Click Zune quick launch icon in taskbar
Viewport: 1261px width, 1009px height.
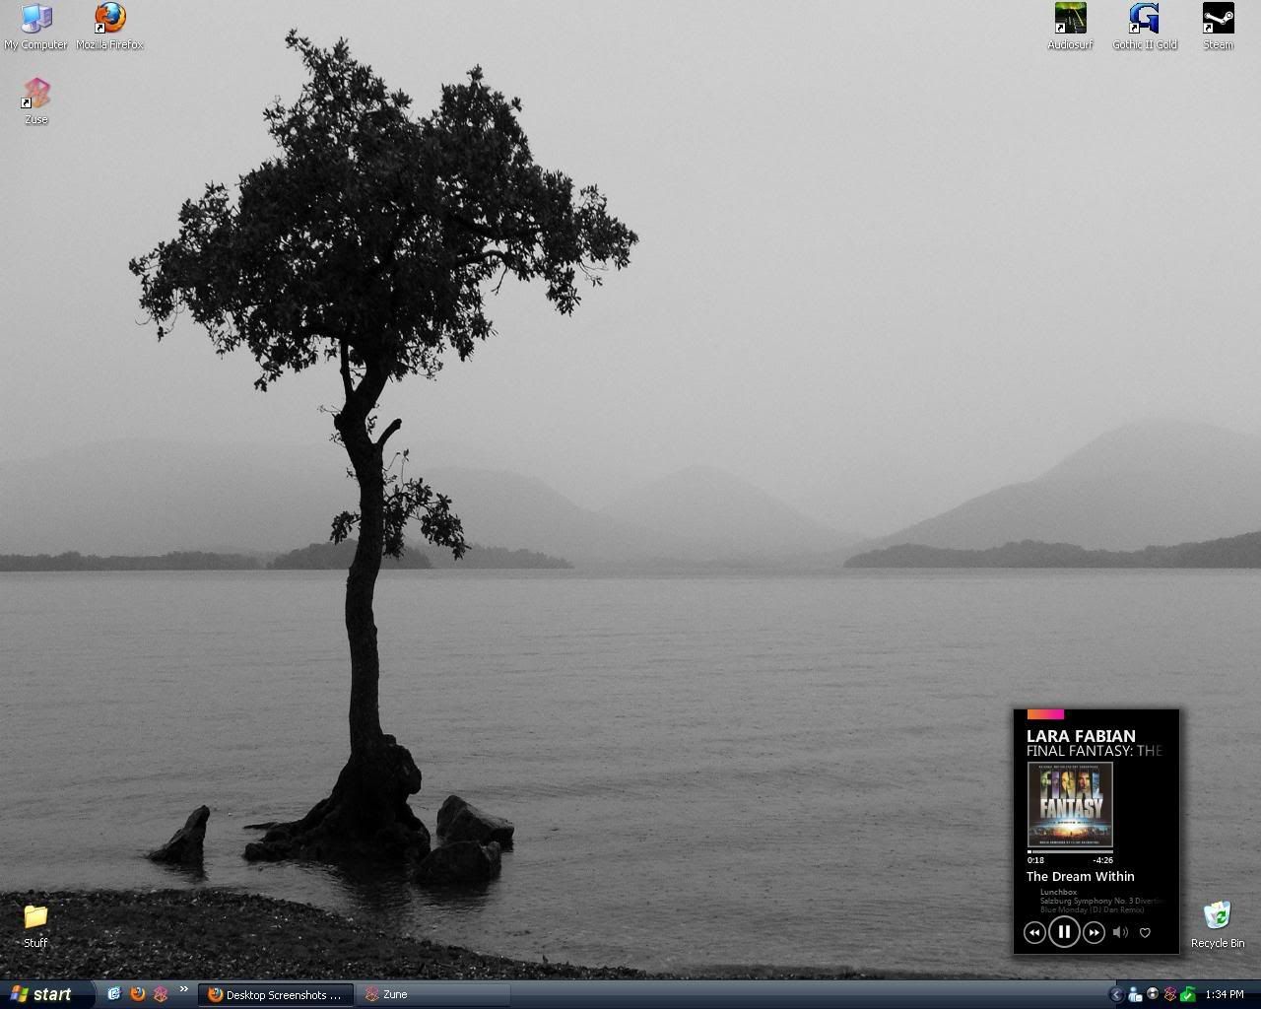click(161, 994)
